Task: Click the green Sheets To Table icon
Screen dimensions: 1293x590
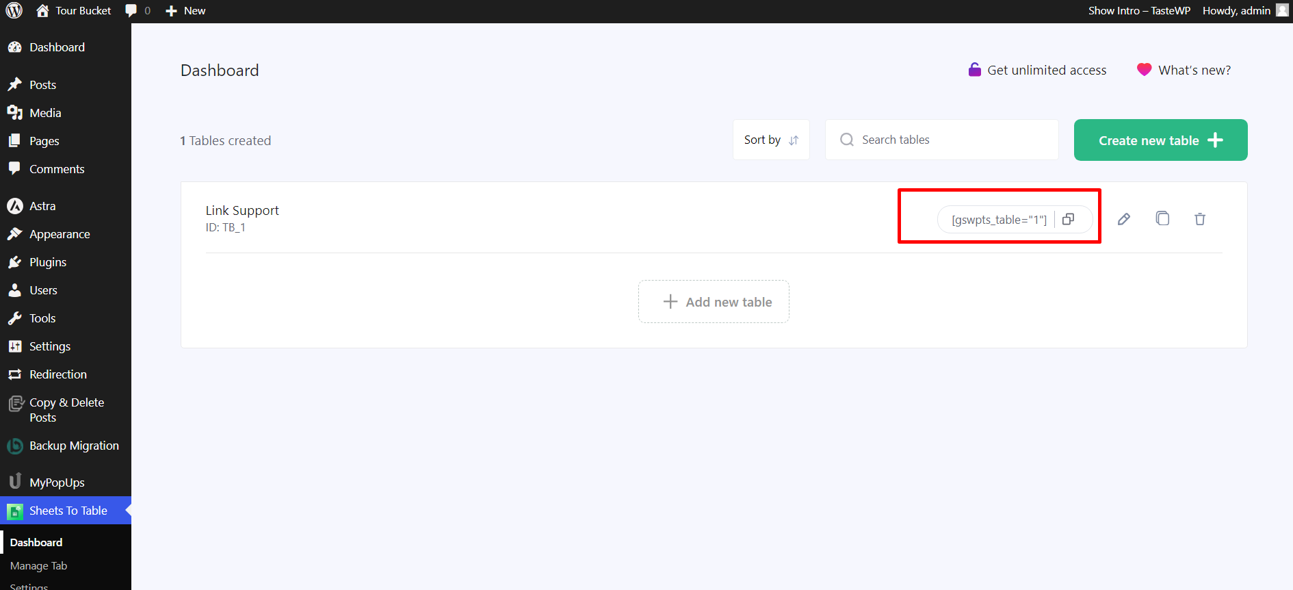Action: [x=14, y=511]
